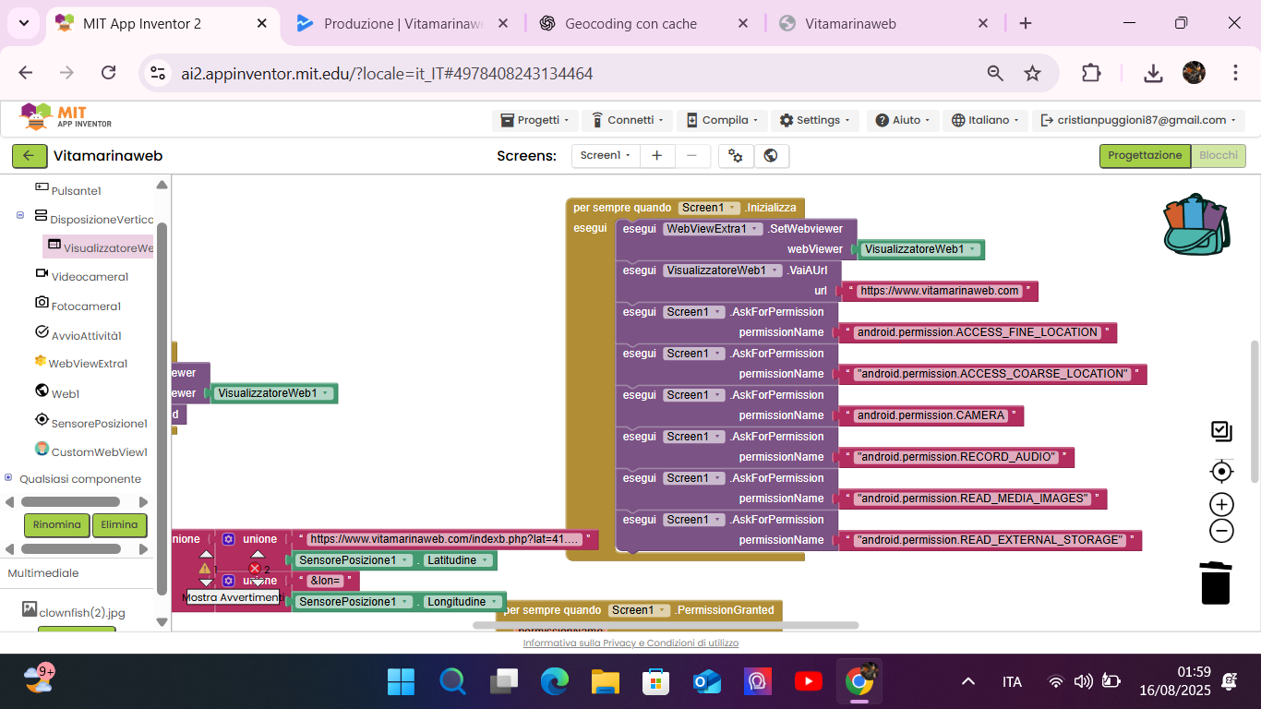Click the trash can icon
Viewport: 1261px width, 709px height.
click(1216, 582)
